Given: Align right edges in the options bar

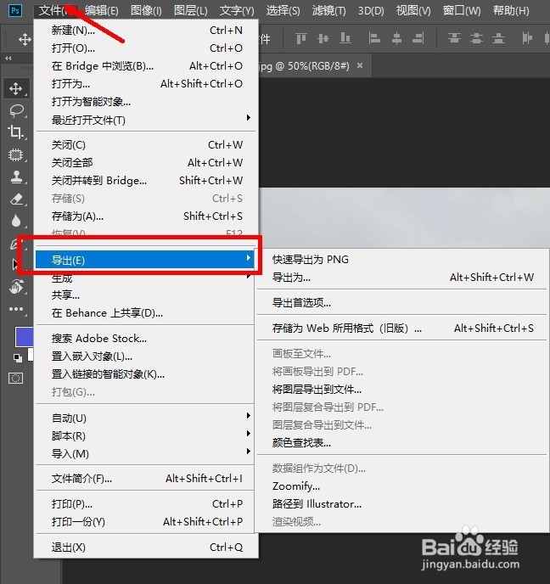Looking at the screenshot, I should click(418, 38).
